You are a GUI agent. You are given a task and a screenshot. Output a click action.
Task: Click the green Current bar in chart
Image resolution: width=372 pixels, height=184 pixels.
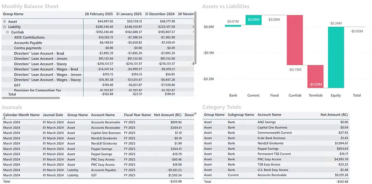(253, 20)
